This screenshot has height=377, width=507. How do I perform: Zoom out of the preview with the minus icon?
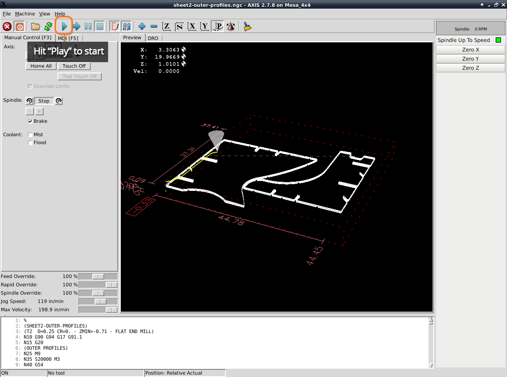pyautogui.click(x=154, y=27)
